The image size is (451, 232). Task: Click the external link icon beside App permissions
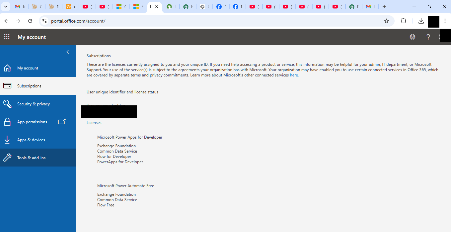62,122
